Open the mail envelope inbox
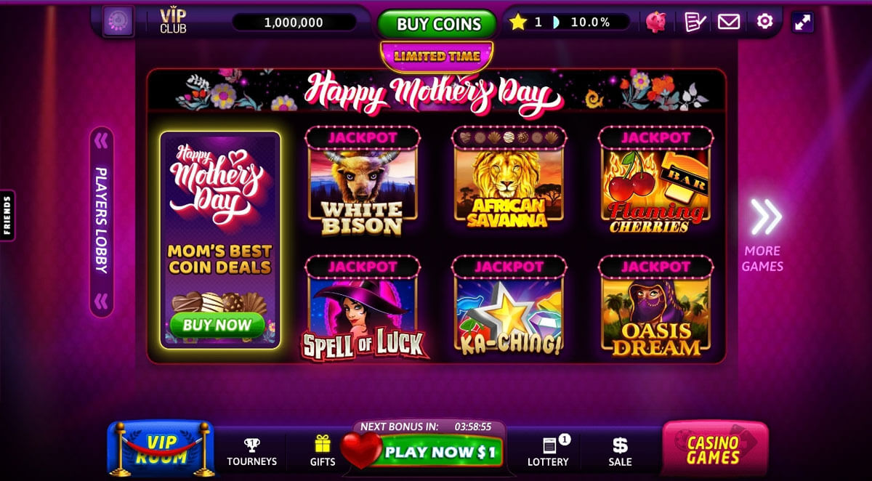Image resolution: width=872 pixels, height=481 pixels. (729, 22)
